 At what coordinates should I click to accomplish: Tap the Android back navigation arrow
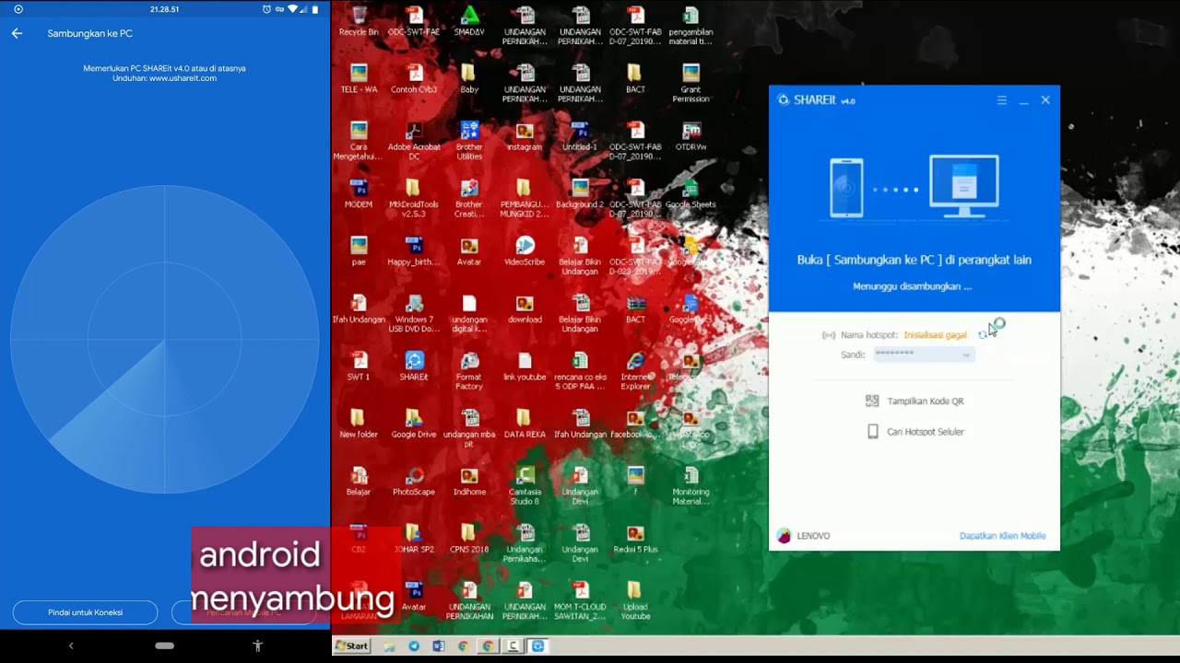point(71,646)
